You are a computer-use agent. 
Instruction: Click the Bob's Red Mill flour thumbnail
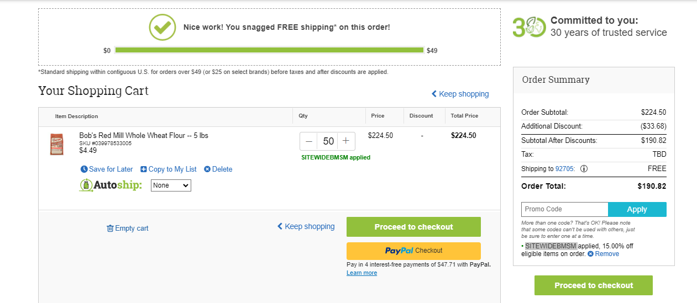pos(57,144)
